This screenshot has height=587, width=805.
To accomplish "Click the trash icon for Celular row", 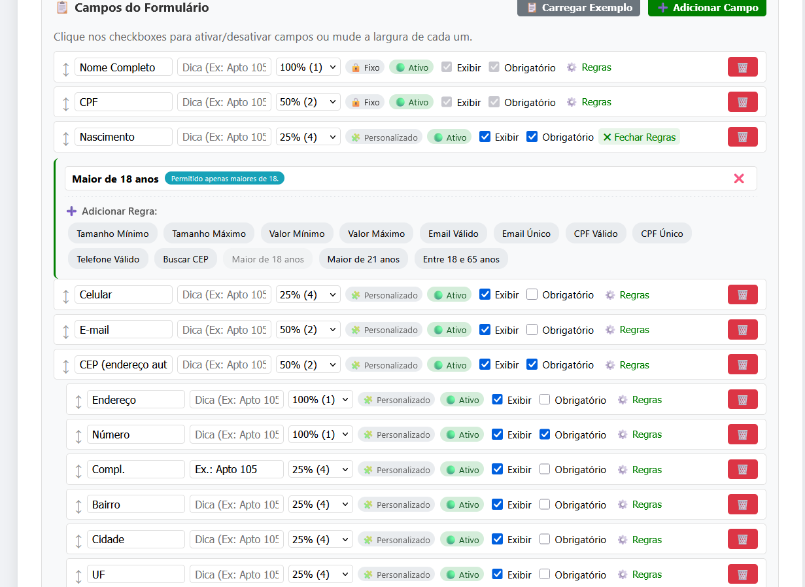I will pos(742,294).
